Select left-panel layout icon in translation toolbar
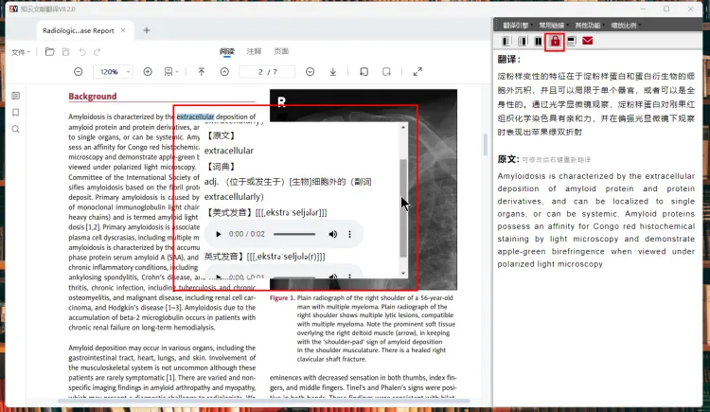The width and height of the screenshot is (710, 412). (506, 42)
